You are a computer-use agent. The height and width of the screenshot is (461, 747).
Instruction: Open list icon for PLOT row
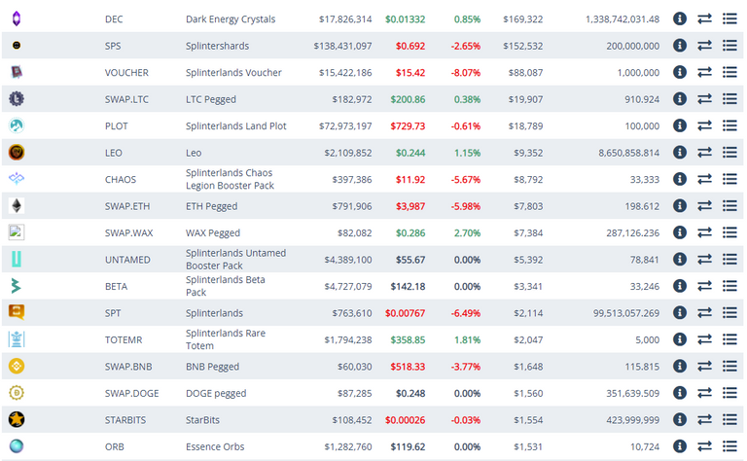(x=729, y=125)
